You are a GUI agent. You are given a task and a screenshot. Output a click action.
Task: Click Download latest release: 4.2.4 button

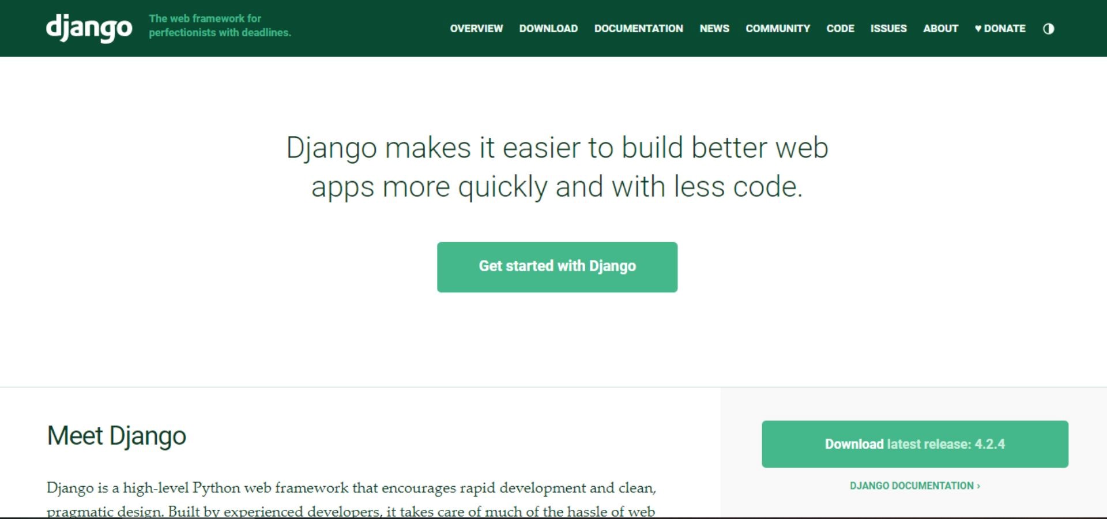point(915,444)
